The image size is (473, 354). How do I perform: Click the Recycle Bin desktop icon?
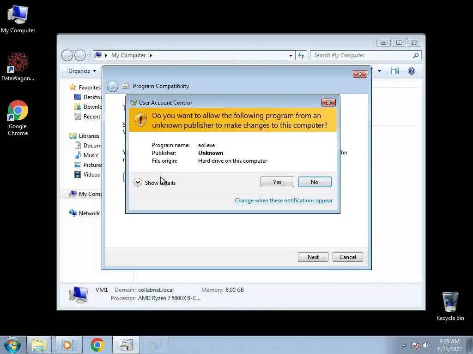tap(450, 306)
